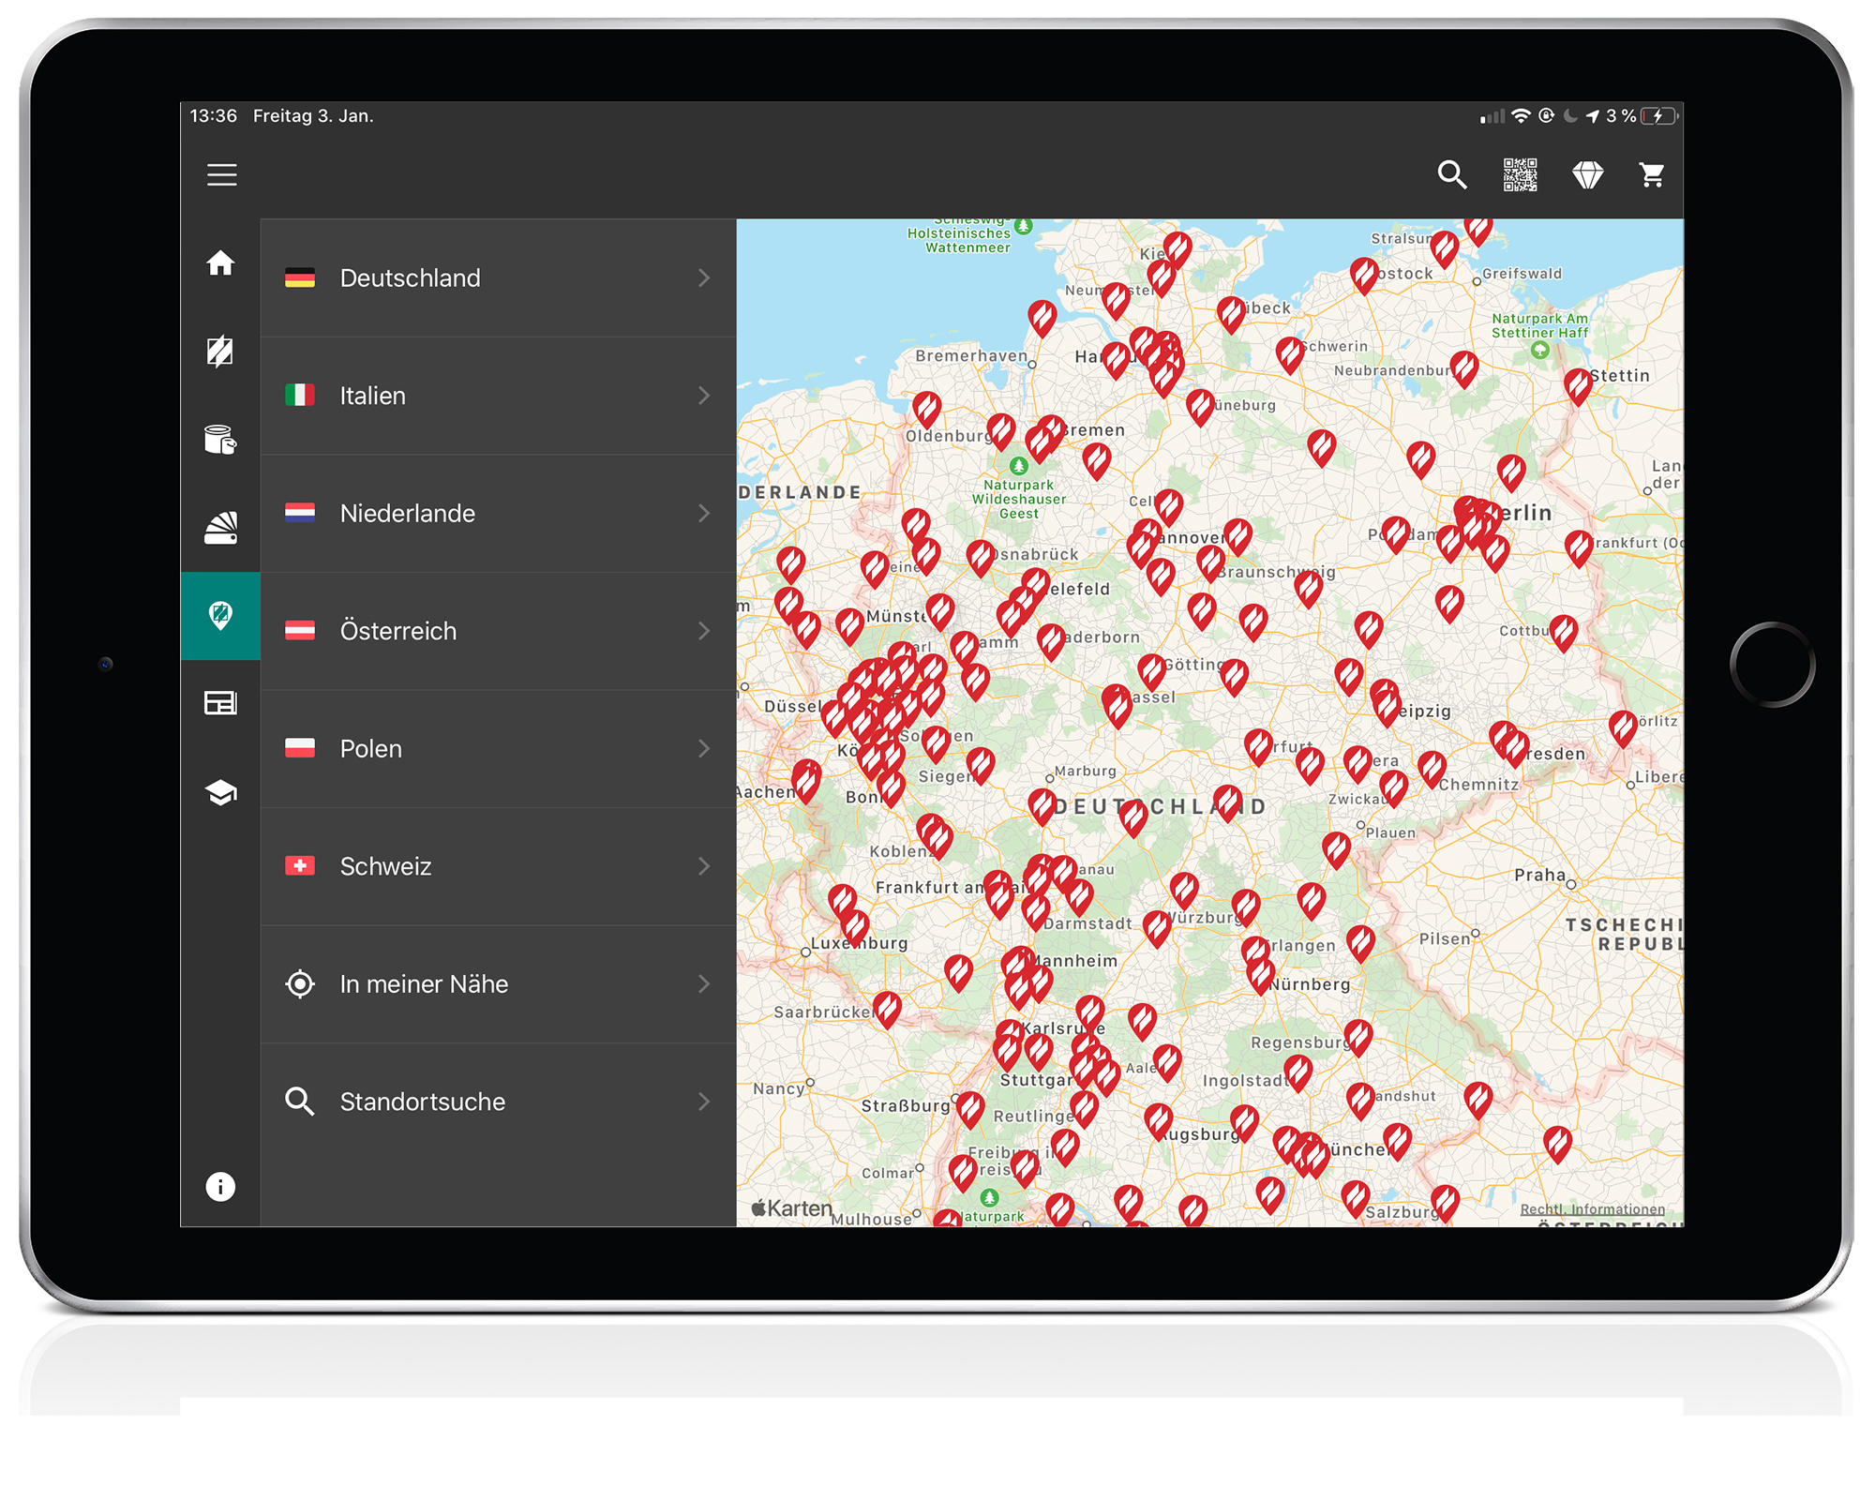
Task: Tap the clock showing 13:36
Action: click(213, 115)
